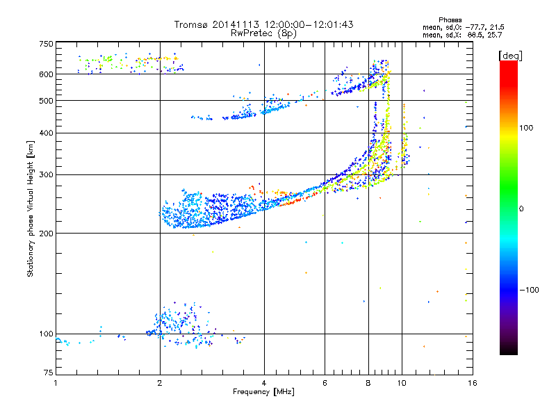Click the "Stationary phase Virtual Height [km]" axis title
This screenshot has width=556, height=417.
pyautogui.click(x=31, y=209)
